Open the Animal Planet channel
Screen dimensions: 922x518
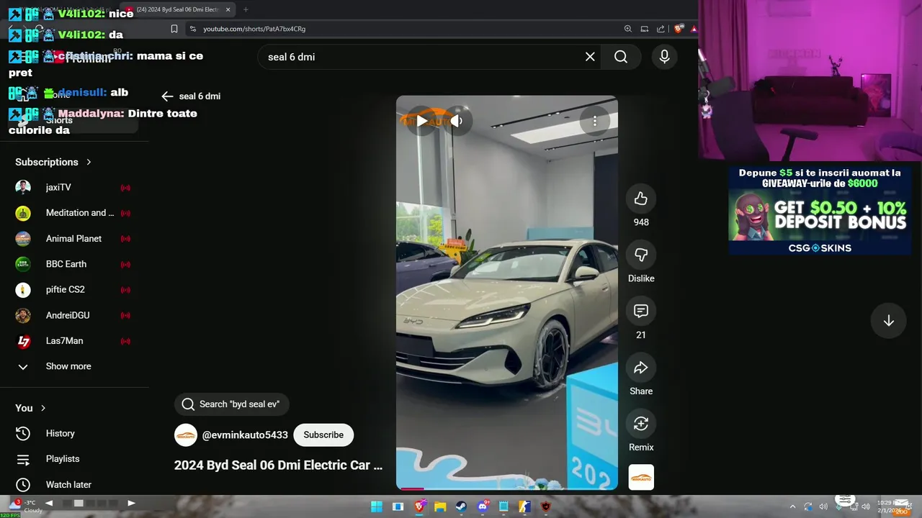(x=73, y=238)
